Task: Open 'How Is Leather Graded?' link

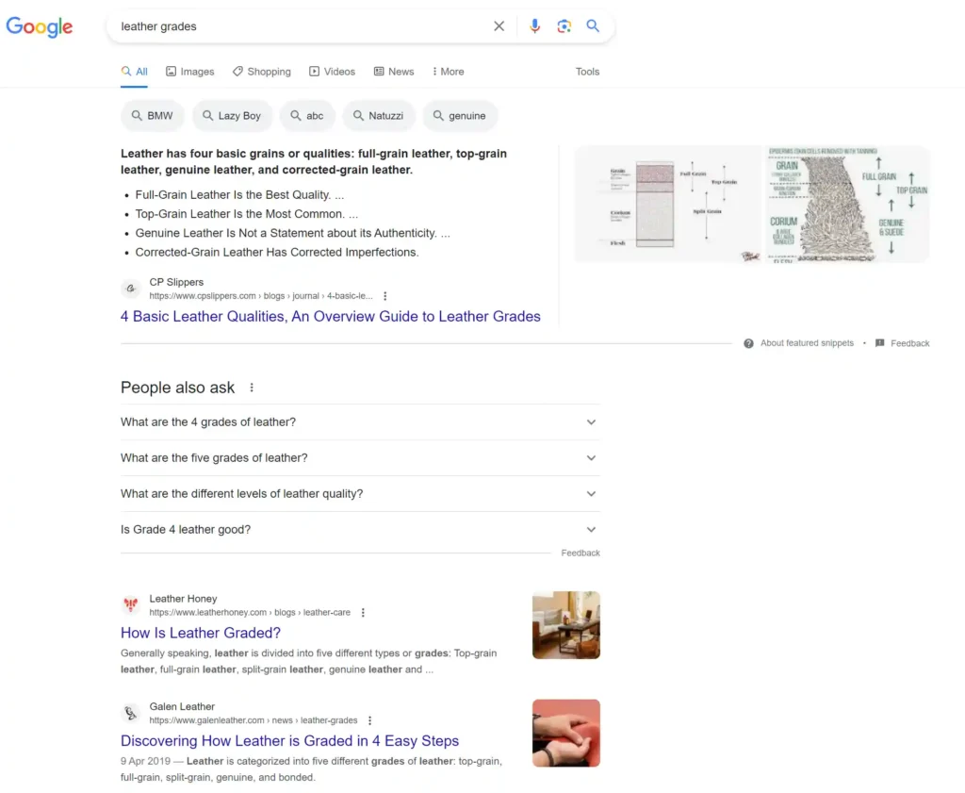Action: (201, 633)
